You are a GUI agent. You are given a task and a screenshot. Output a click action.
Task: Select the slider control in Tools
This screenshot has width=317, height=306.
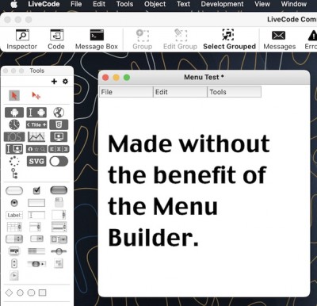pos(59,251)
